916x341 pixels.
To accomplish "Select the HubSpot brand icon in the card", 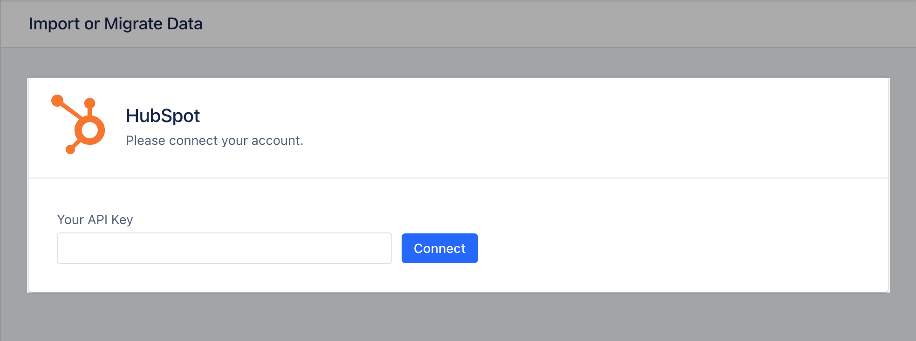I will point(78,124).
